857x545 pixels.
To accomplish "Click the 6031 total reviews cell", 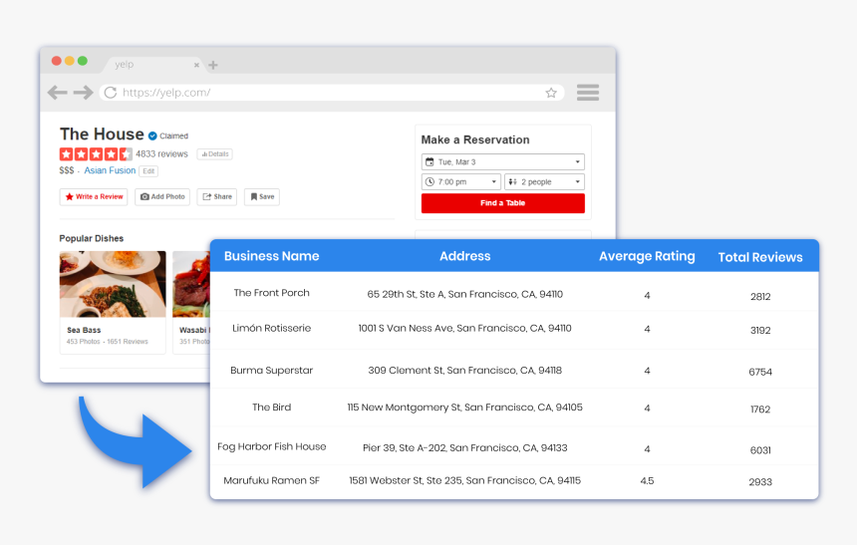I will point(760,450).
